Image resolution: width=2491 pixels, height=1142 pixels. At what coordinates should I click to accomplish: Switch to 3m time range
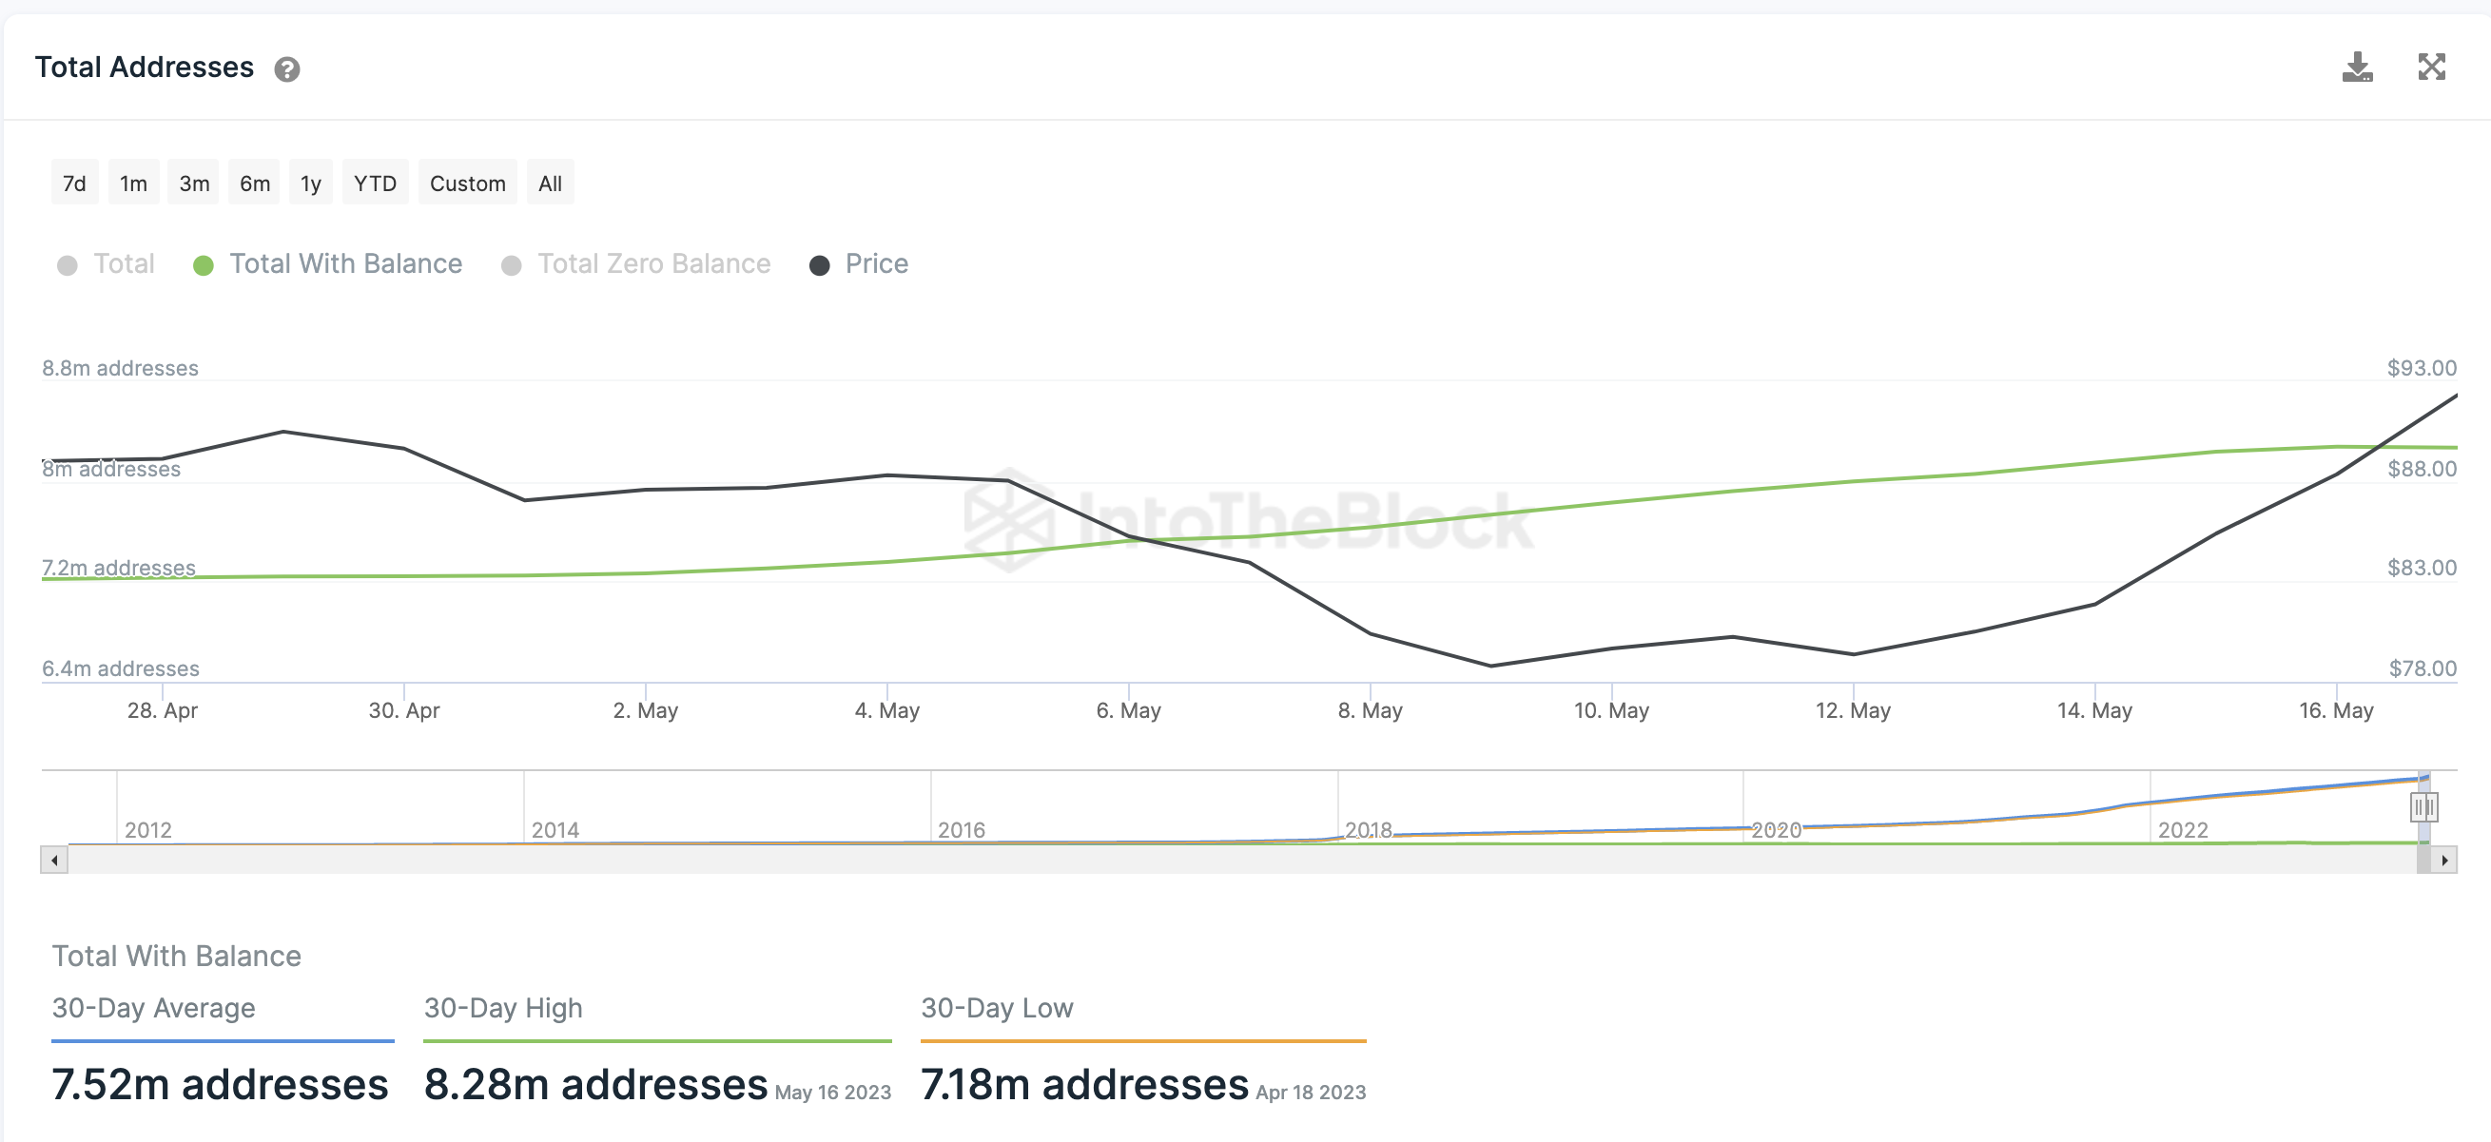click(193, 183)
